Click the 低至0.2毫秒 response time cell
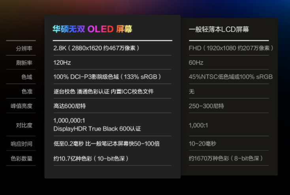The width and height of the screenshot is (290, 195). click(x=107, y=144)
